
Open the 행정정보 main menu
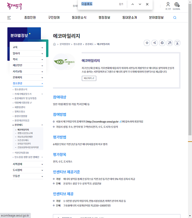click(x=104, y=18)
